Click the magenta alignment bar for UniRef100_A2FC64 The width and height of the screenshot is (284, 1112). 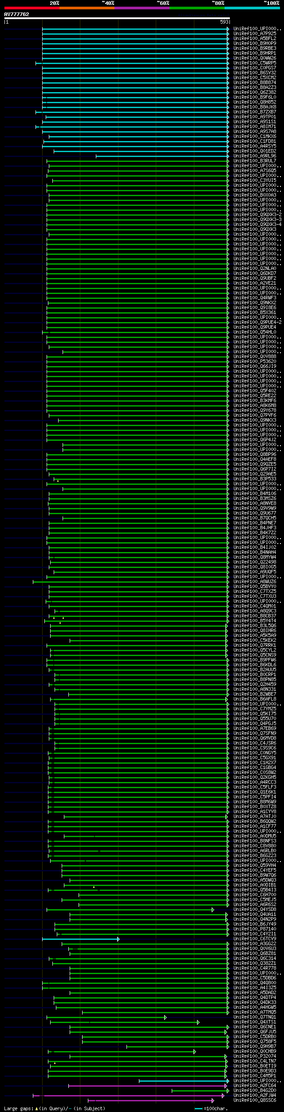coord(148,1086)
